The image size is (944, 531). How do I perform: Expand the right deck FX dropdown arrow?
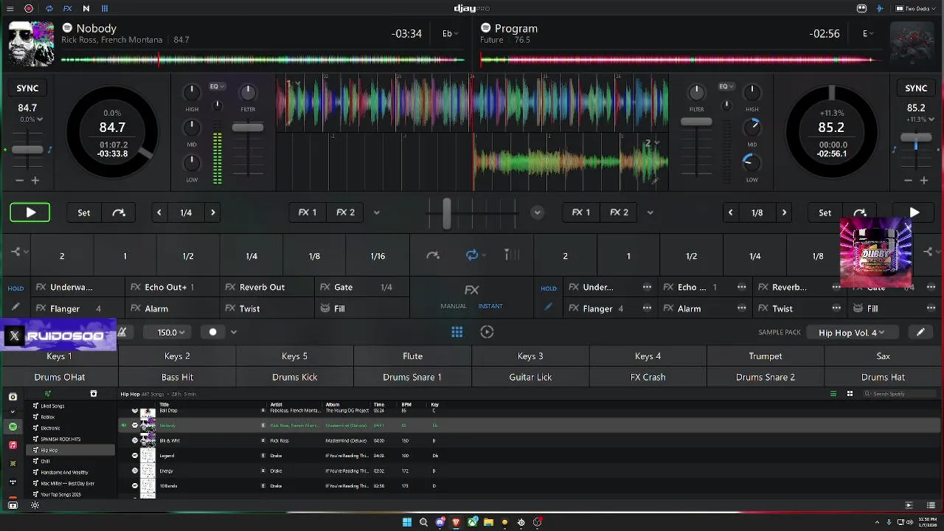coord(650,212)
